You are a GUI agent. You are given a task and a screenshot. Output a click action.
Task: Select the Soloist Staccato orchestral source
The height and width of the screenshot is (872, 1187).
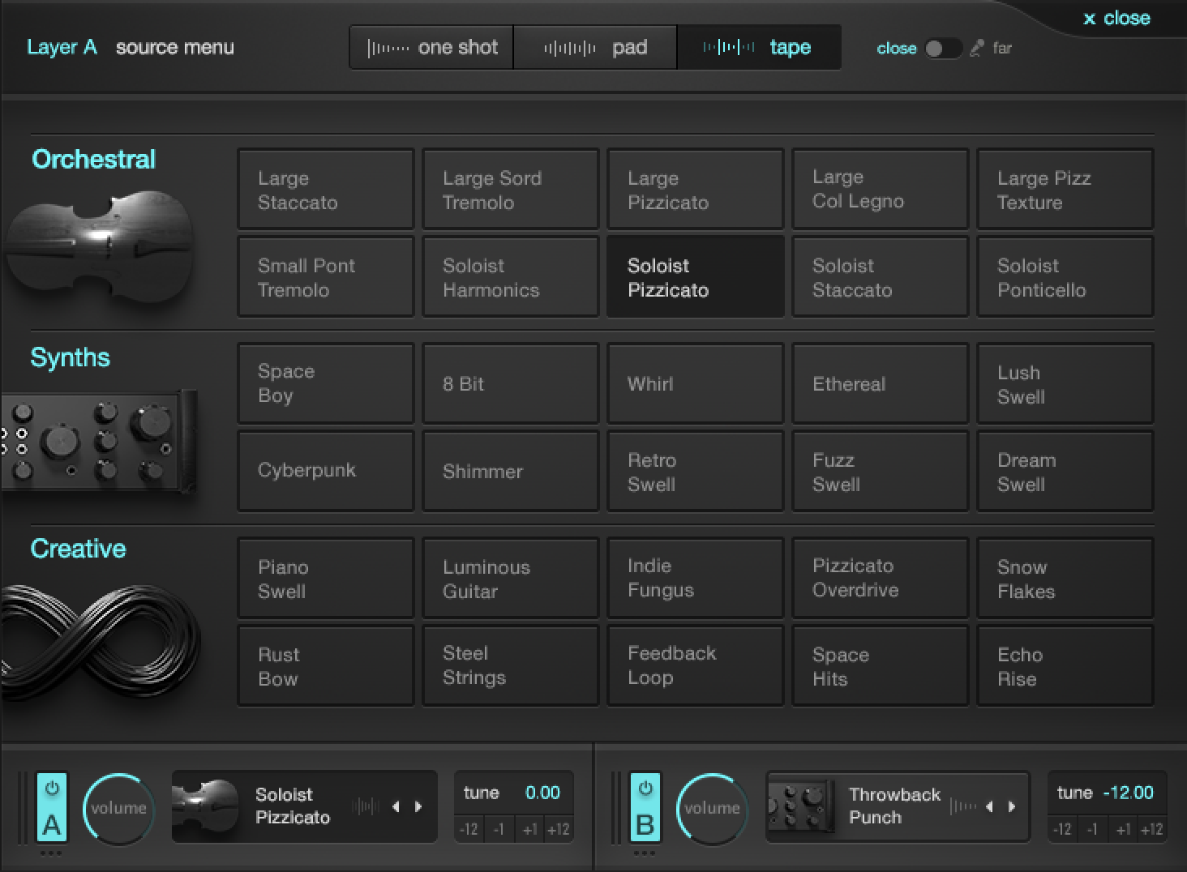880,276
